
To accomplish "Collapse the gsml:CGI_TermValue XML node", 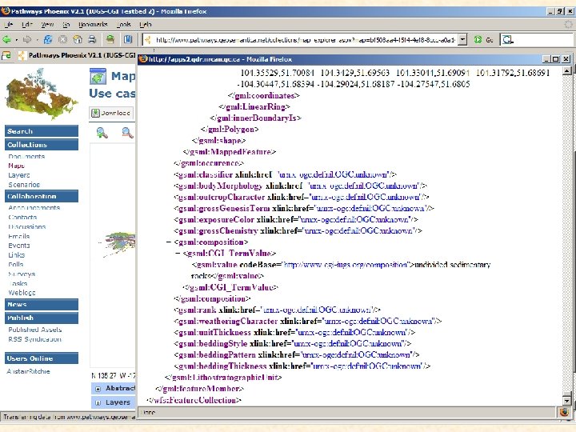I will 178,253.
